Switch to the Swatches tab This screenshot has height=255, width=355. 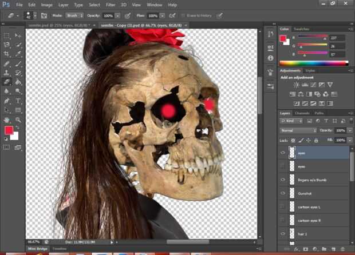click(301, 29)
